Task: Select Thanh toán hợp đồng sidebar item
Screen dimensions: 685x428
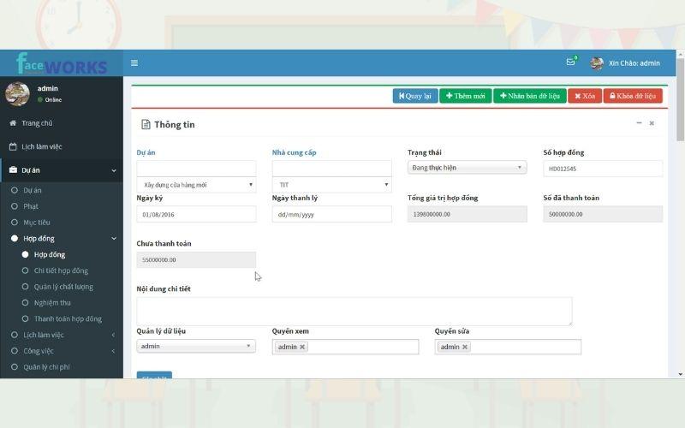Action: [68, 318]
